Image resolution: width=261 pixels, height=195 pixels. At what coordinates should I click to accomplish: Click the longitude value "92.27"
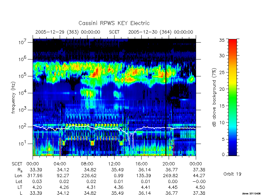pyautogui.click(x=63, y=175)
